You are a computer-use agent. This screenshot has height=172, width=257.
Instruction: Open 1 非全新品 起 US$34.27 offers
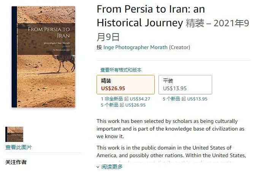125,99
